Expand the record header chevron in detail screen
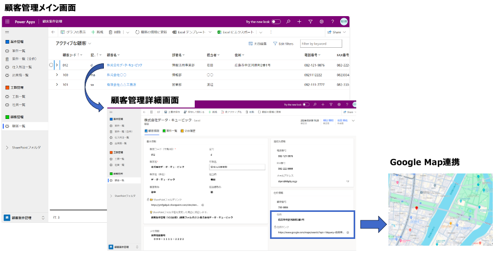Image resolution: width=498 pixels, height=255 pixels. pyautogui.click(x=353, y=120)
